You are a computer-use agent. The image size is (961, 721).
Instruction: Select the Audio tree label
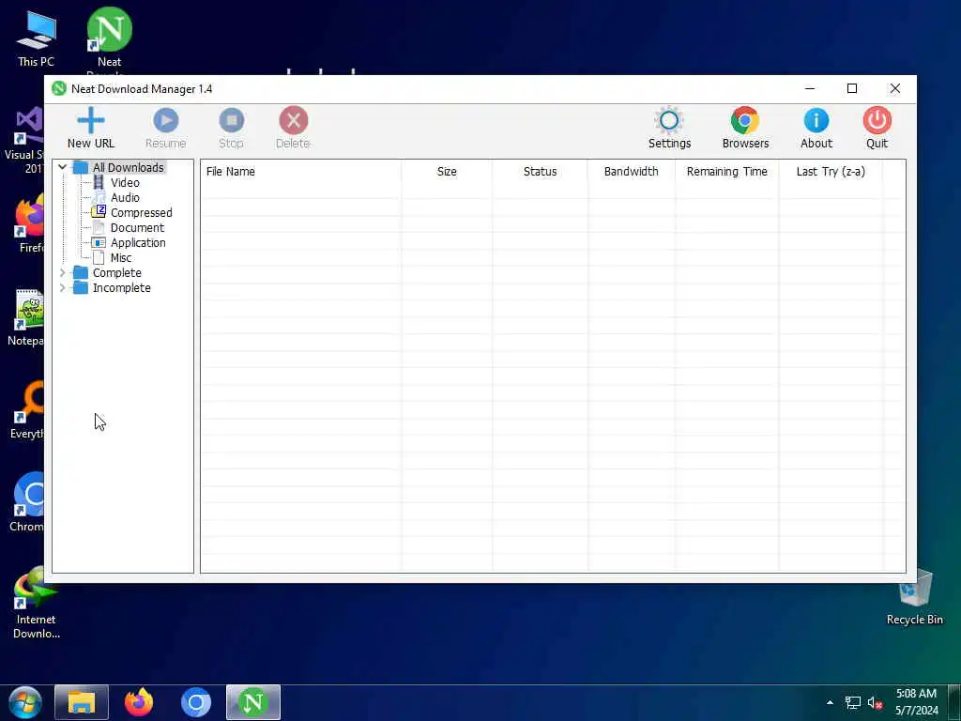[x=125, y=197]
